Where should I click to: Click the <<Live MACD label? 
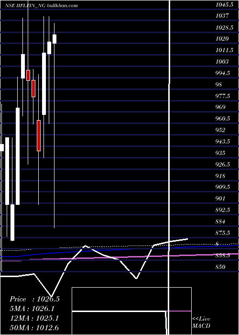201,322
